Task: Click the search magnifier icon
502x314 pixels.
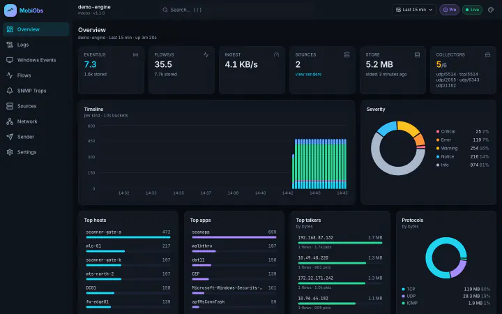Action: (x=165, y=10)
